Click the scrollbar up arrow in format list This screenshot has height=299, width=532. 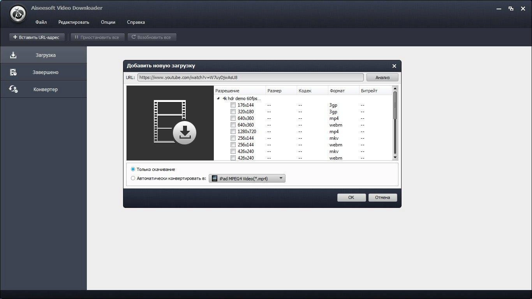pyautogui.click(x=395, y=88)
